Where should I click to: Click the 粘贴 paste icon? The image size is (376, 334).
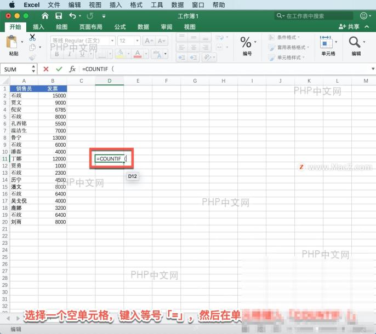[12, 42]
